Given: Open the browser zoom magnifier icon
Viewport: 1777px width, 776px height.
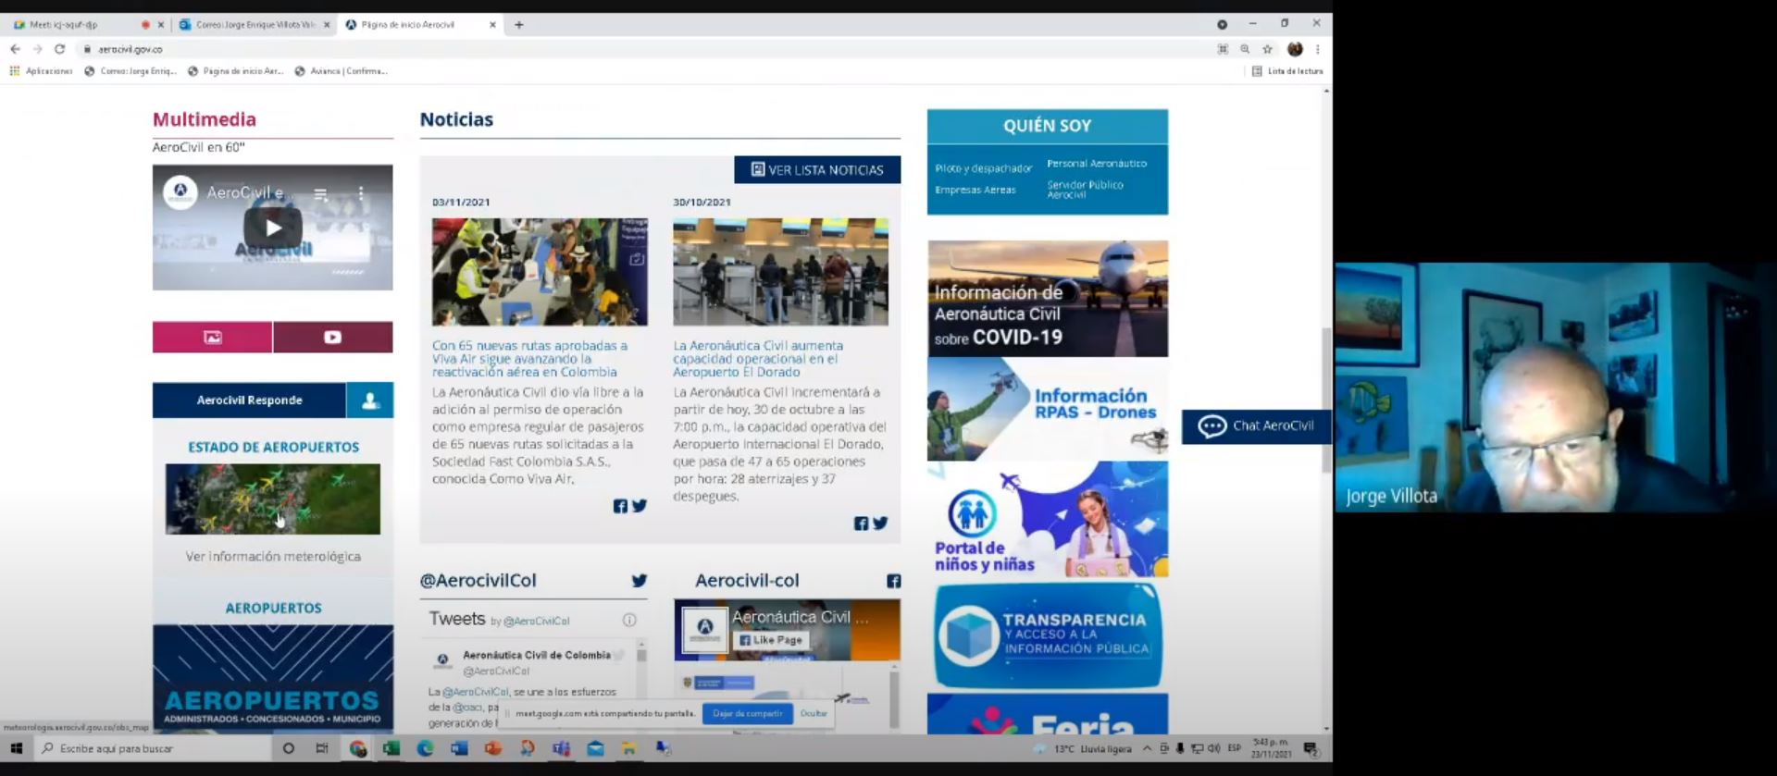Looking at the screenshot, I should (x=1245, y=49).
